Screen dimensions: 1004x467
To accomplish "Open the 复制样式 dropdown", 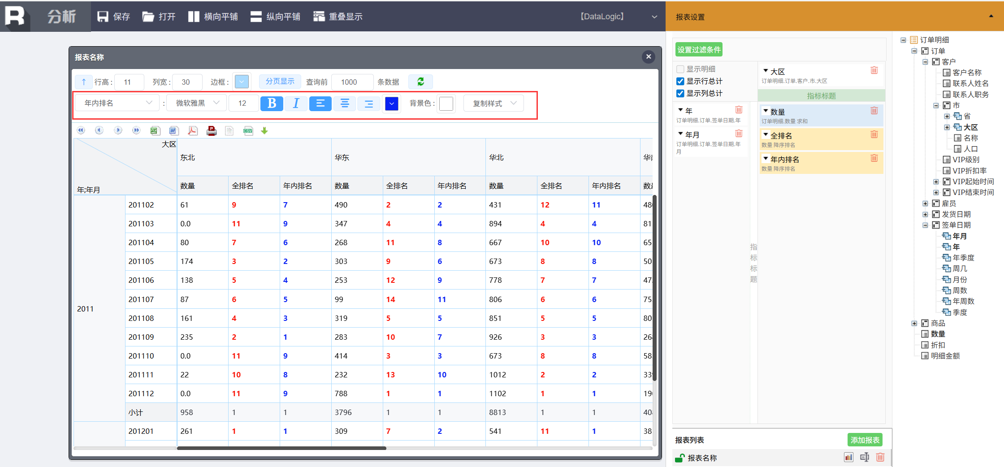I will [494, 104].
